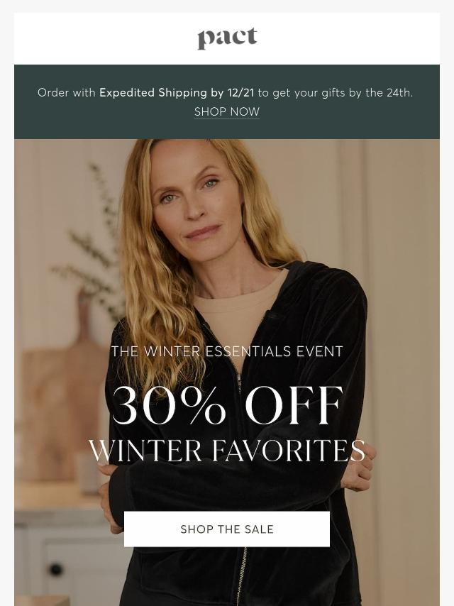Click the 30% OFF headline
454x606 pixels.
[227, 405]
